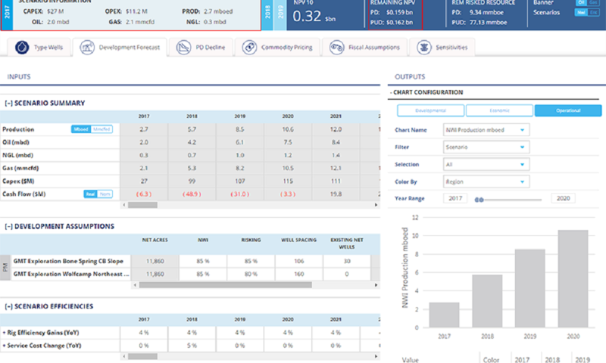This screenshot has height=363, width=606.
Task: Click the Year Range end value 2020 field
Action: [x=563, y=198]
